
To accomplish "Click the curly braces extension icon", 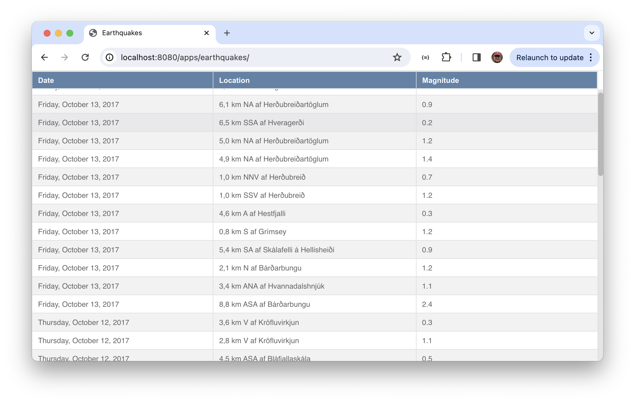I will point(425,58).
